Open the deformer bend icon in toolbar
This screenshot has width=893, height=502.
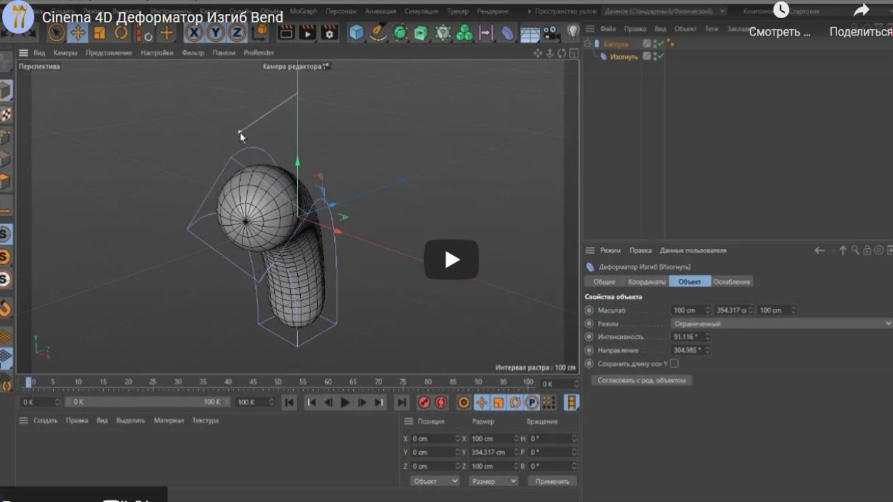pyautogui.click(x=508, y=33)
